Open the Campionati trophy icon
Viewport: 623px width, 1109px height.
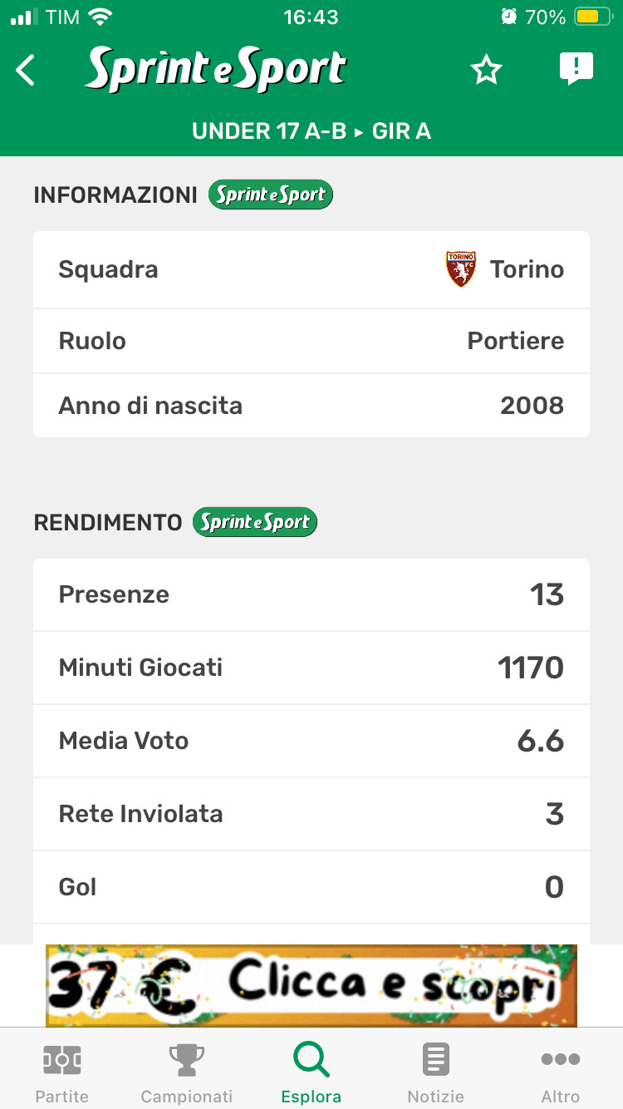(187, 1061)
